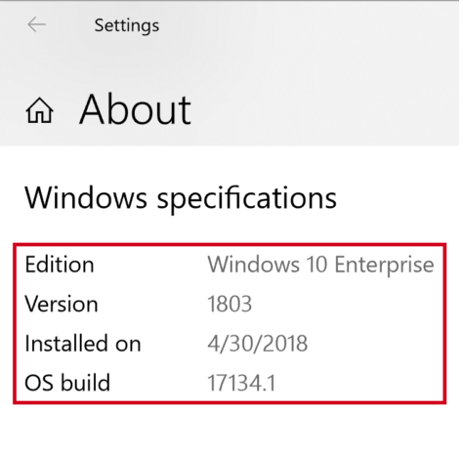
Task: Click the 1803 version number
Action: (x=230, y=304)
